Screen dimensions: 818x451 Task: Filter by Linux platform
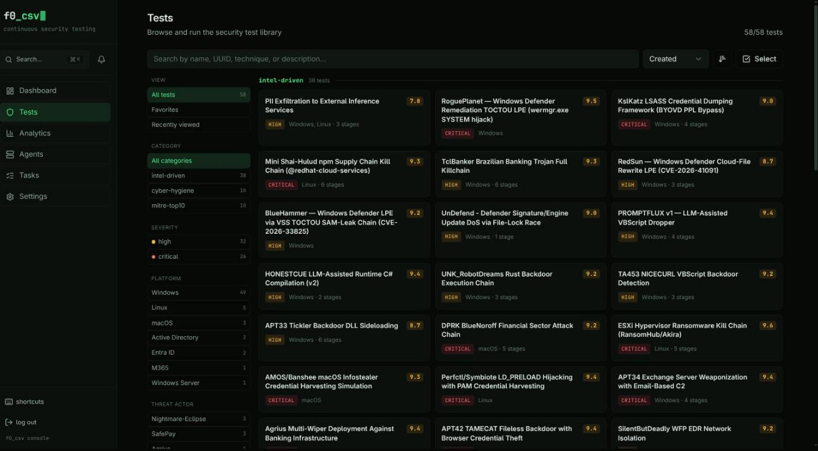[199, 308]
